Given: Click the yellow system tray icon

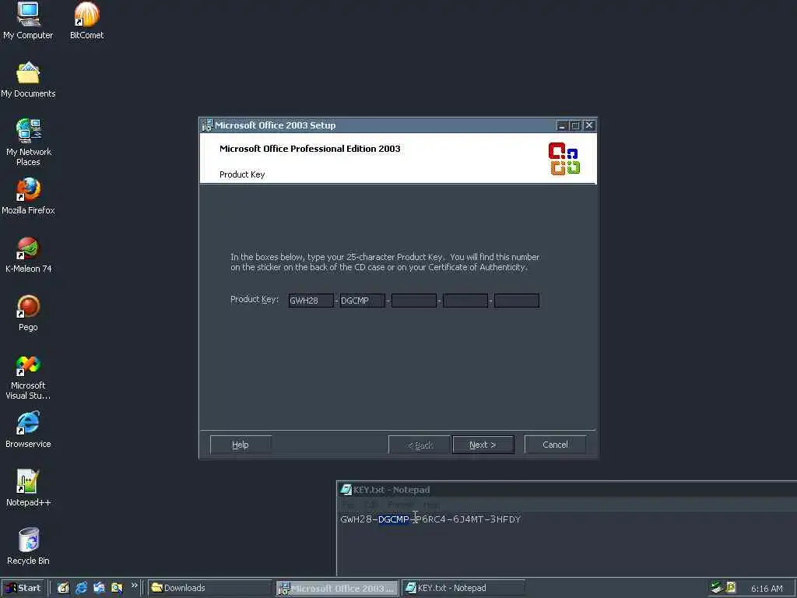Looking at the screenshot, I should click(x=731, y=588).
